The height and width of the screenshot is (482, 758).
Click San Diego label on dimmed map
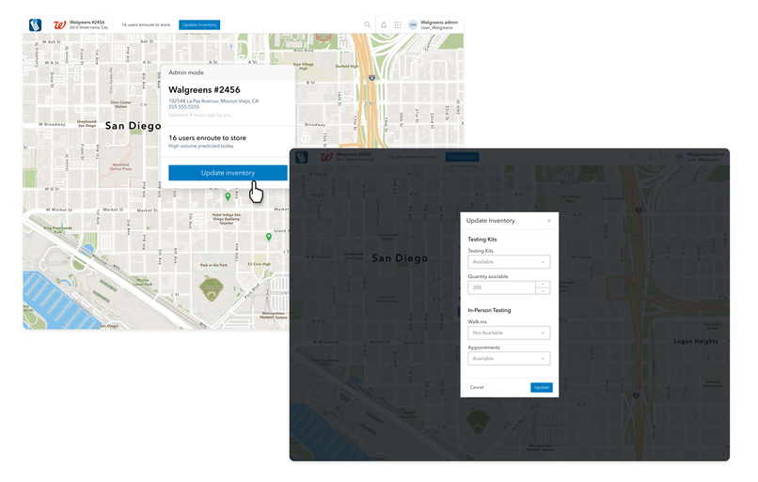click(400, 257)
